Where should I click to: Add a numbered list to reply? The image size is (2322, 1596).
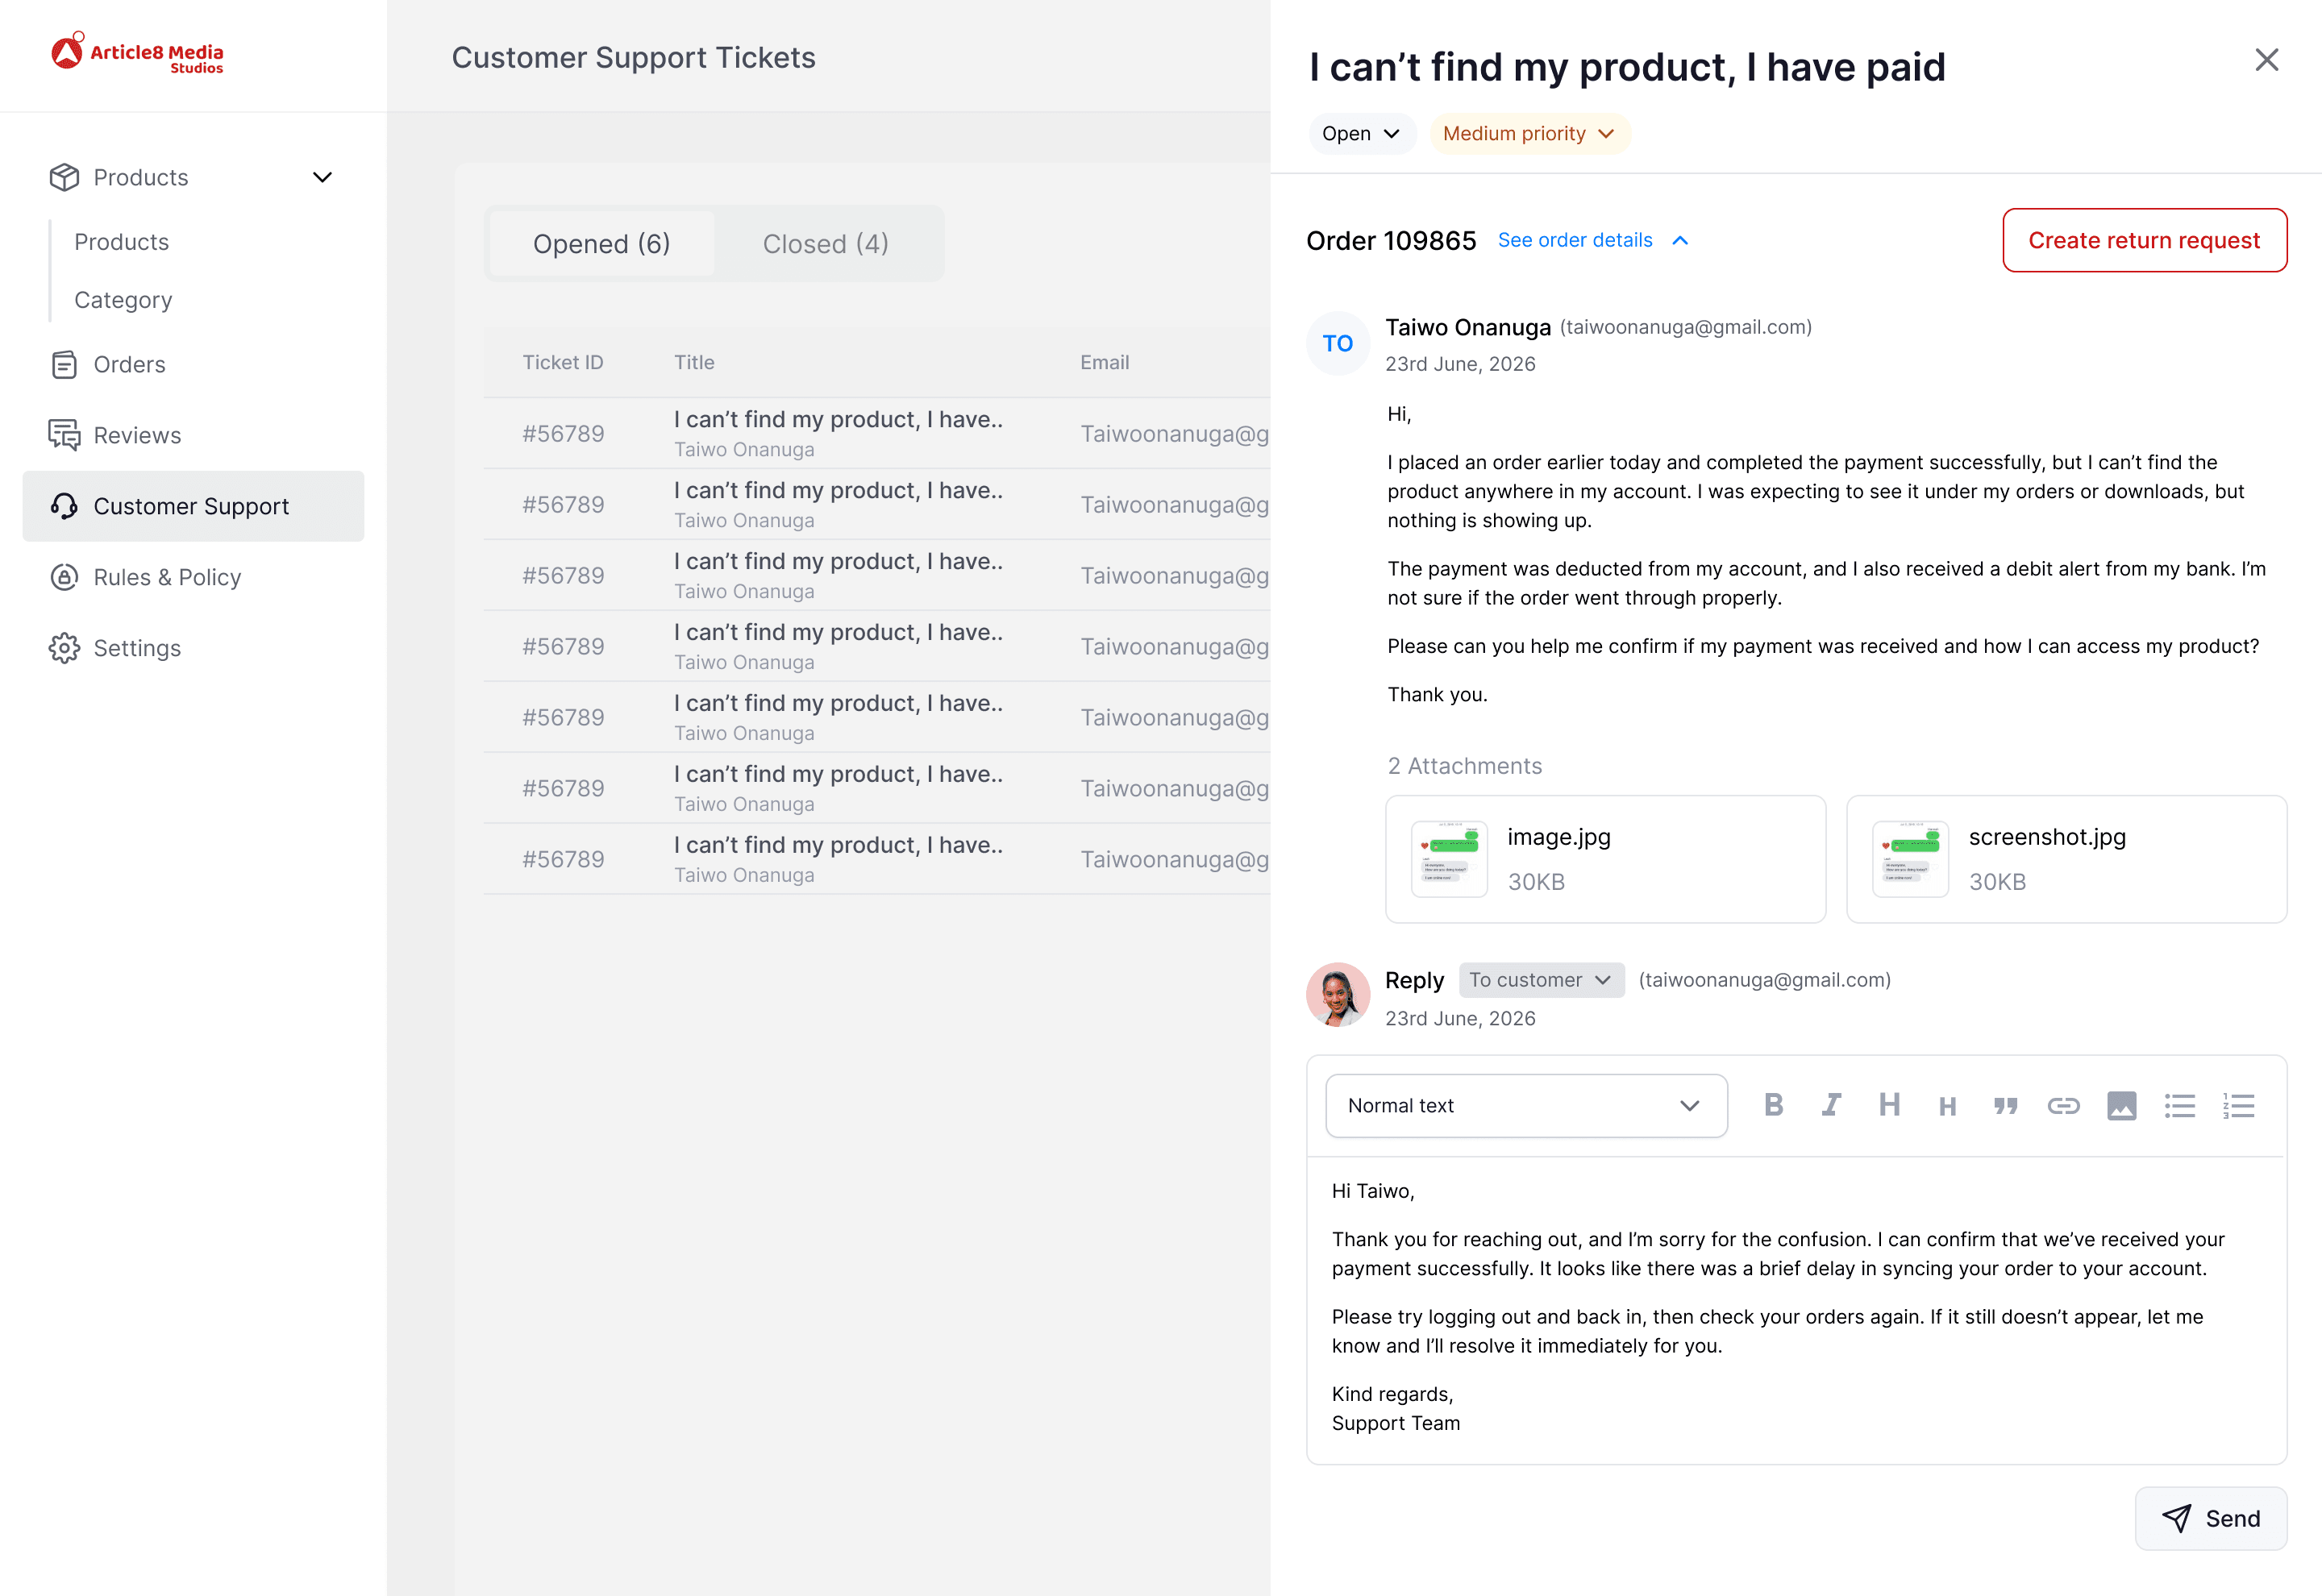[x=2238, y=1105]
